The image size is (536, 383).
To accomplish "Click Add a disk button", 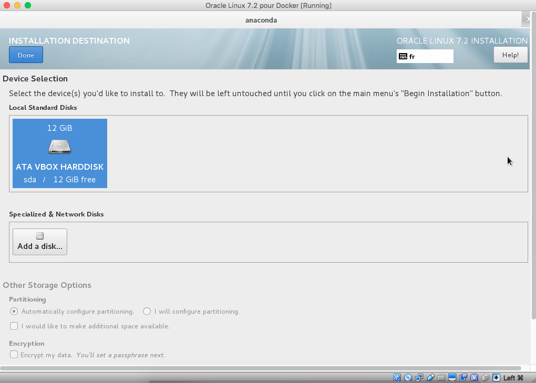I will pyautogui.click(x=40, y=242).
